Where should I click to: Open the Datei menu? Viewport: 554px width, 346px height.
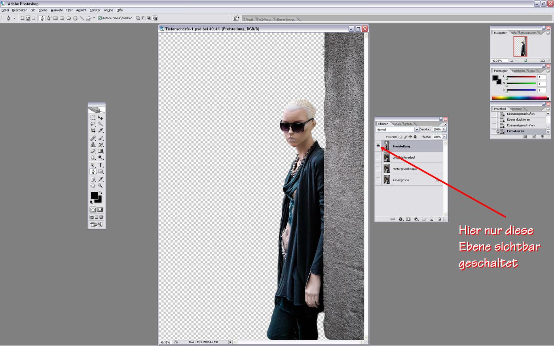pyautogui.click(x=5, y=10)
